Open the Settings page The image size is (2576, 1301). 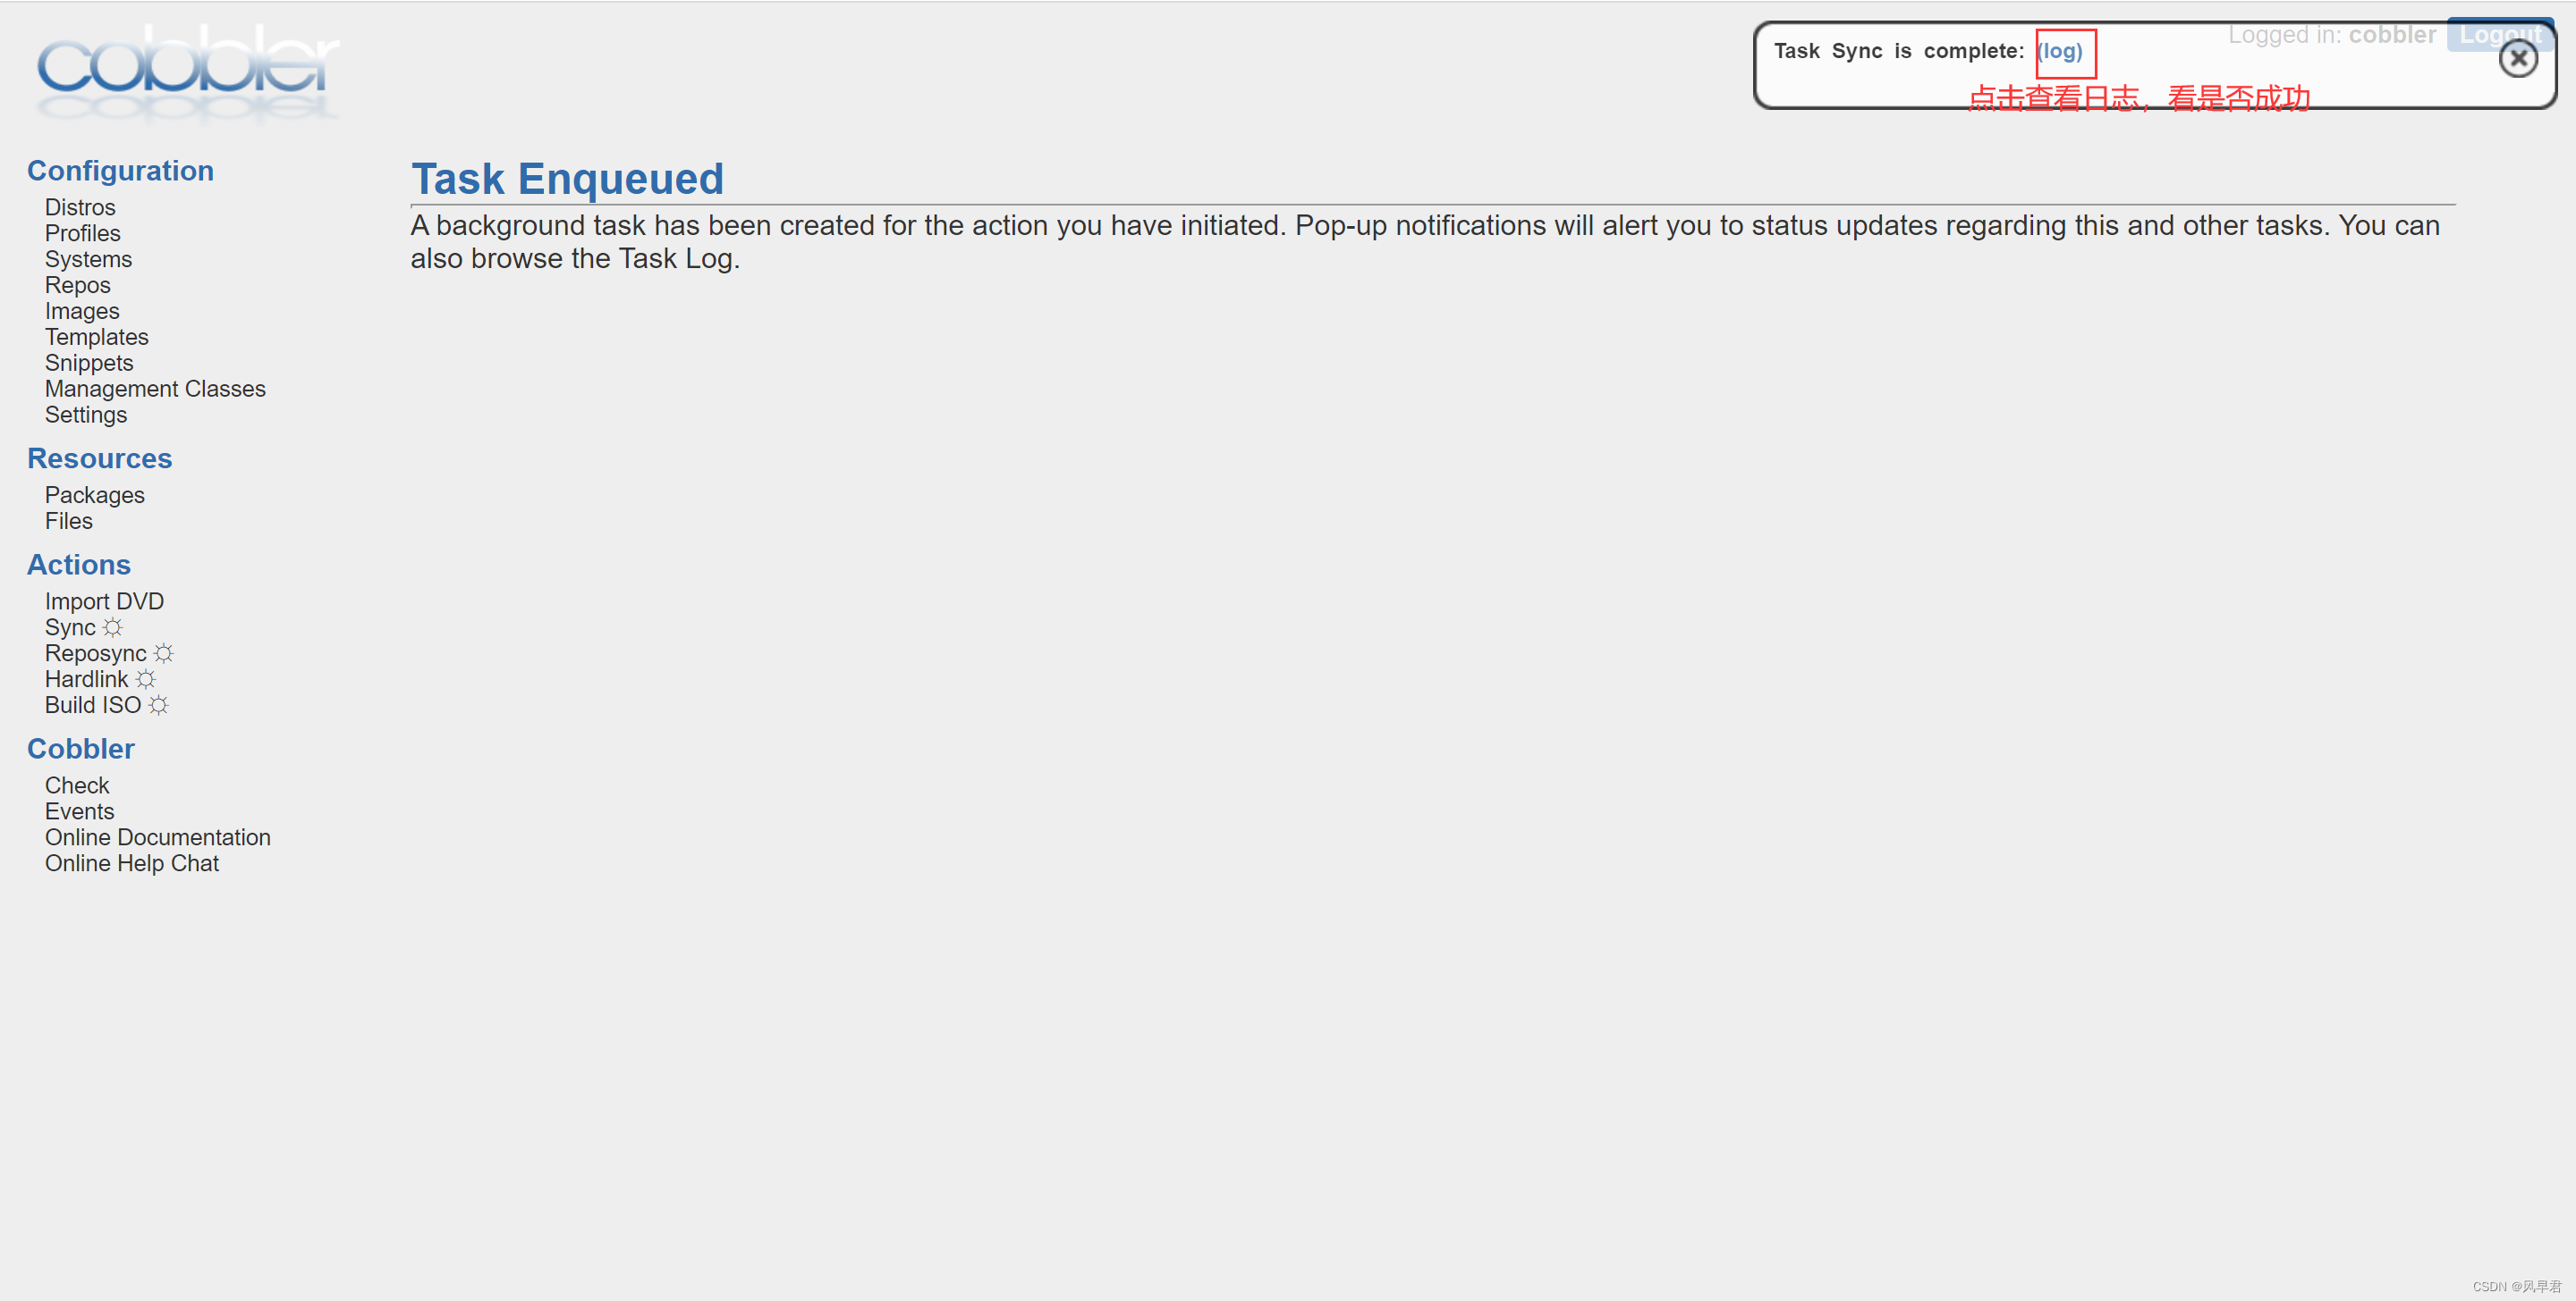tap(85, 415)
